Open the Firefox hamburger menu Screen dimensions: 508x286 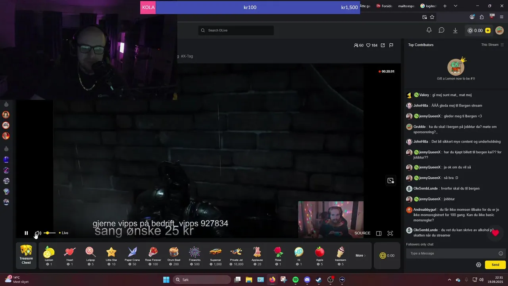click(x=502, y=17)
